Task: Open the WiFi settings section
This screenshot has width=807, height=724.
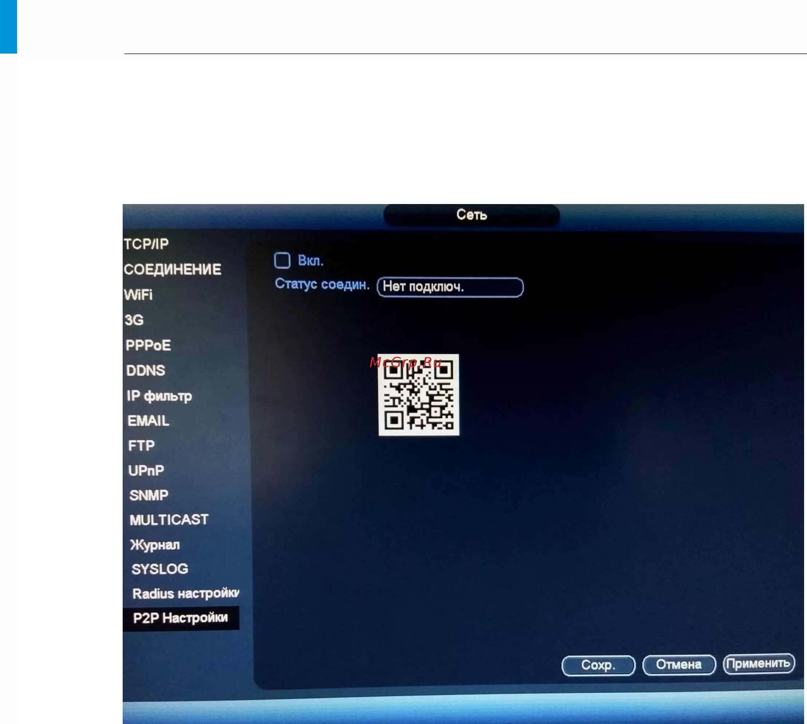Action: tap(138, 295)
